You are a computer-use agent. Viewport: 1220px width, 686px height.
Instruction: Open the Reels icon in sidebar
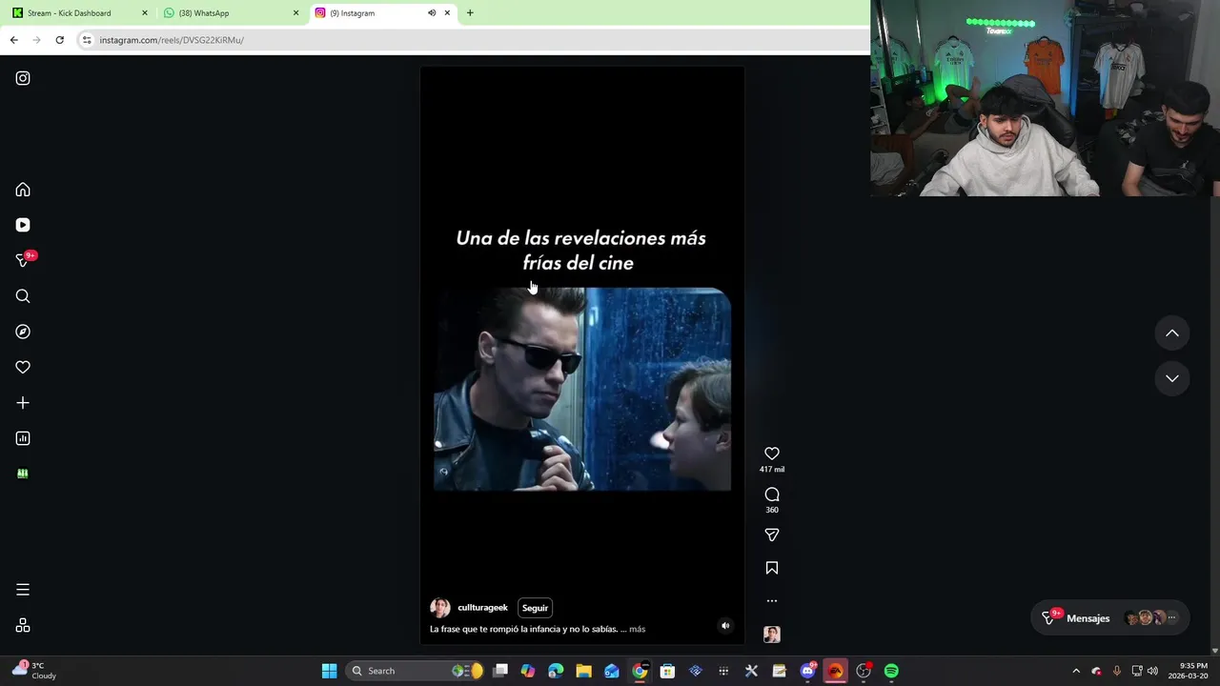point(23,225)
